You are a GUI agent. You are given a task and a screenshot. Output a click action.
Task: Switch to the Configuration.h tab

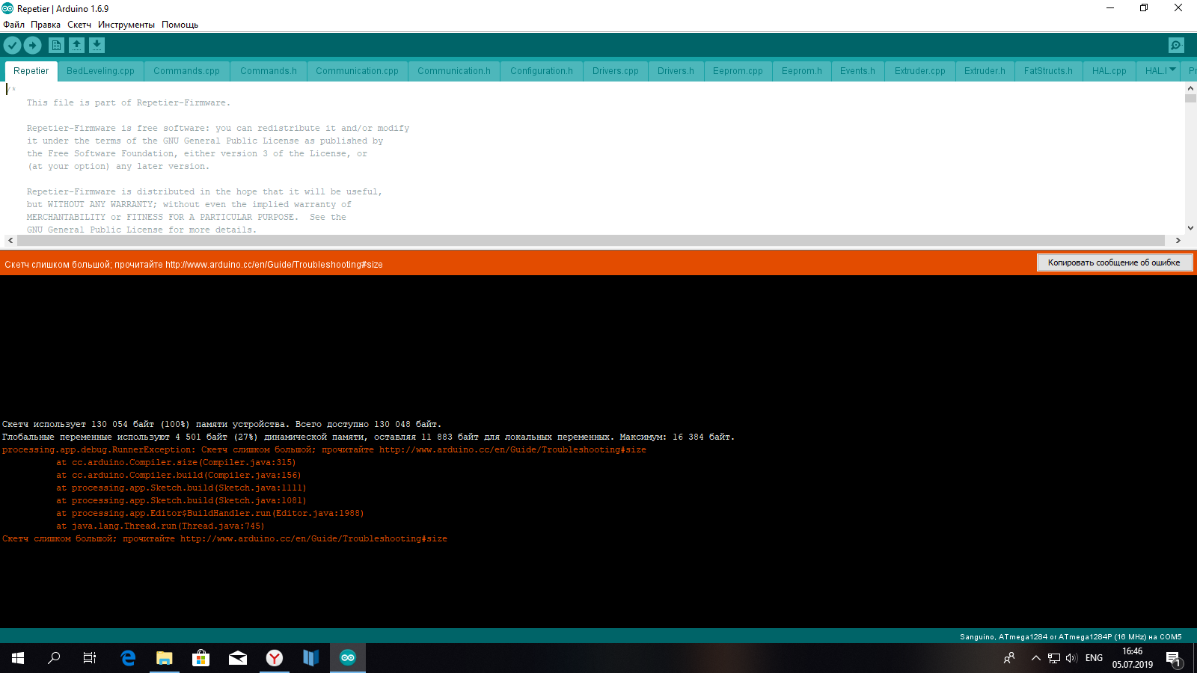tap(542, 71)
